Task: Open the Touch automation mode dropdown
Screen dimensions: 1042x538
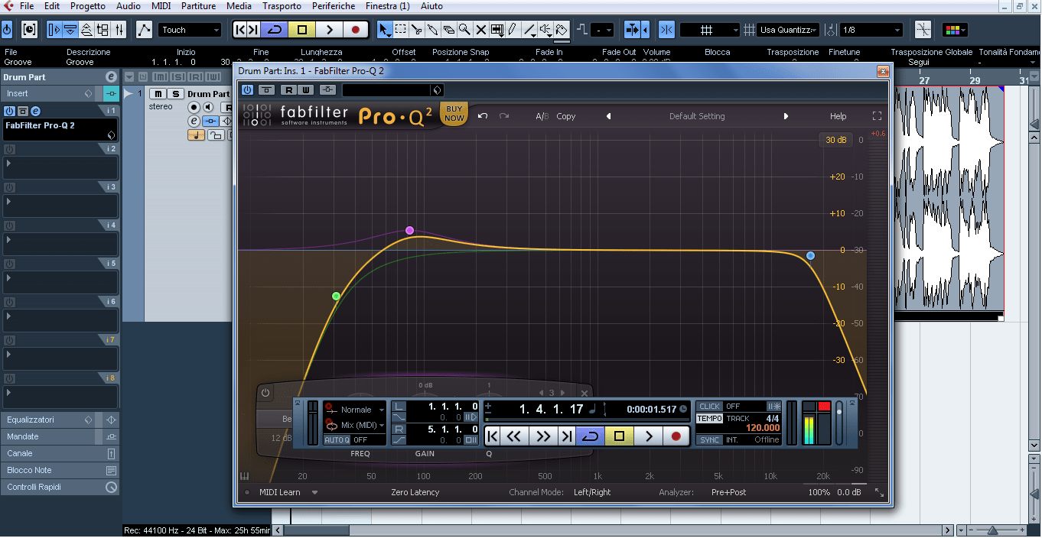Action: click(x=190, y=30)
